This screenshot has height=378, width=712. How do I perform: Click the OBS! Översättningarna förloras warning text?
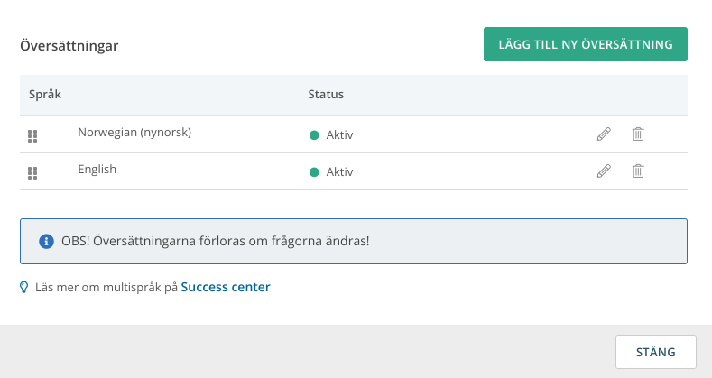[x=216, y=241]
